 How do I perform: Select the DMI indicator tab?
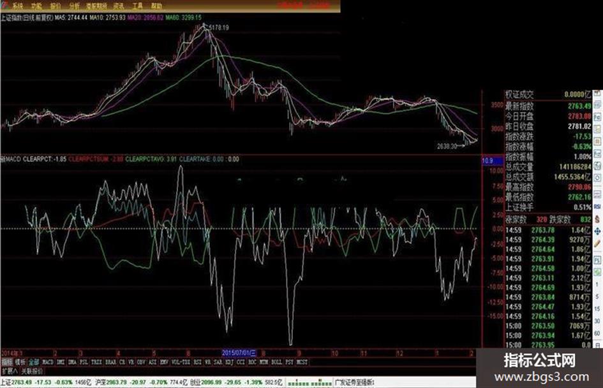(61, 362)
